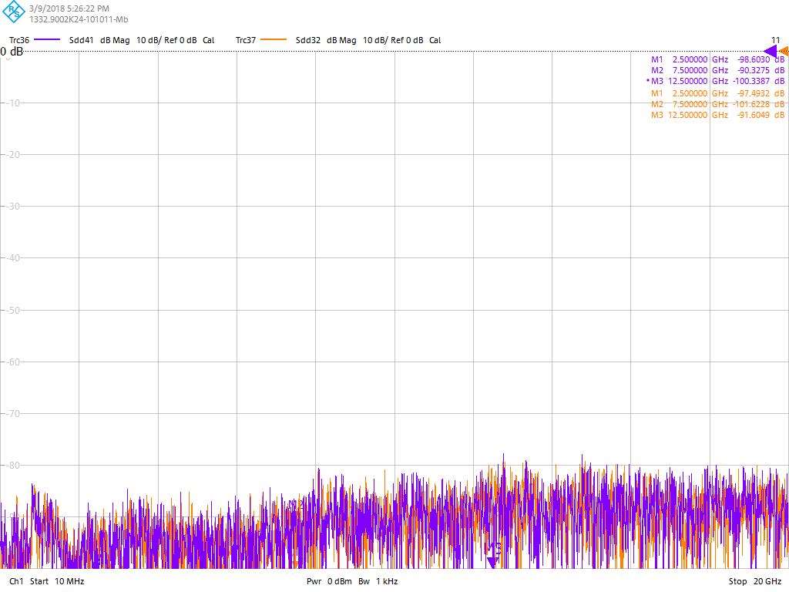Image resolution: width=789 pixels, height=592 pixels.
Task: Click the M3 marker triangle on the trace
Action: click(492, 562)
